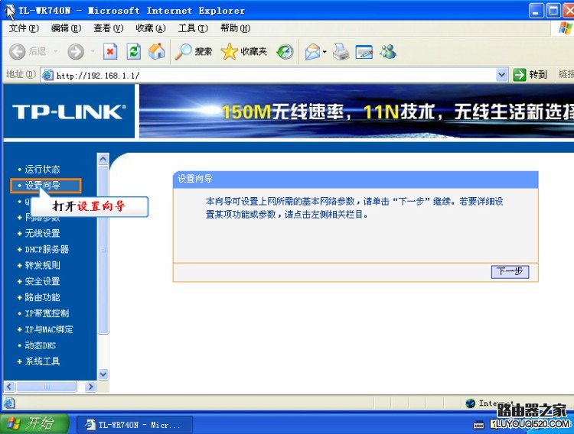Select TL-WR740N taskbar window button
The height and width of the screenshot is (434, 574).
pos(135,425)
